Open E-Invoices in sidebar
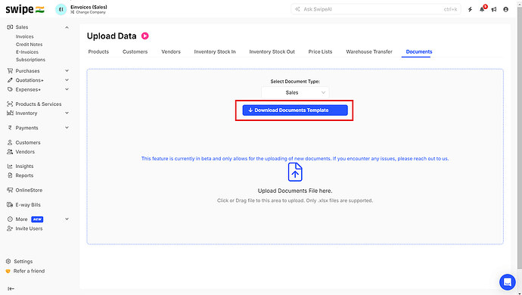Screen dimensions: 522x295 coord(27,52)
